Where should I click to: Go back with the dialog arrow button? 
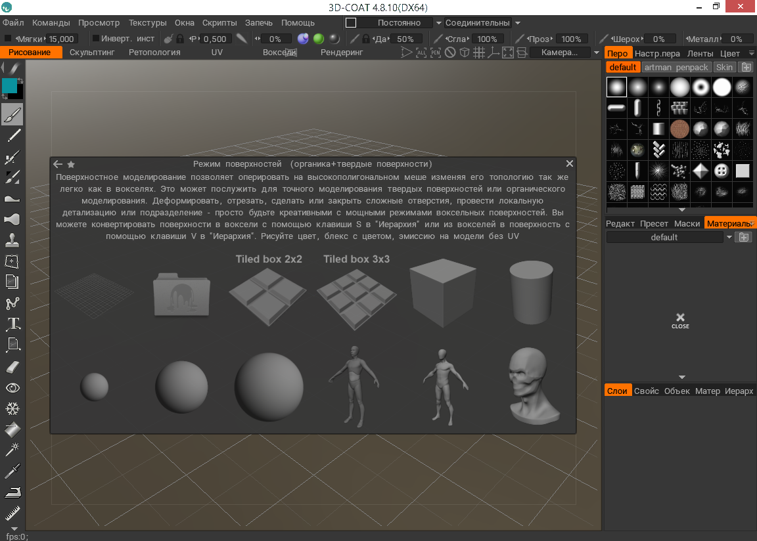[58, 164]
